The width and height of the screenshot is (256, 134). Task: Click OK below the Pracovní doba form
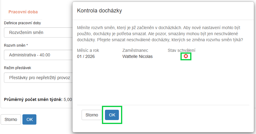click(29, 119)
